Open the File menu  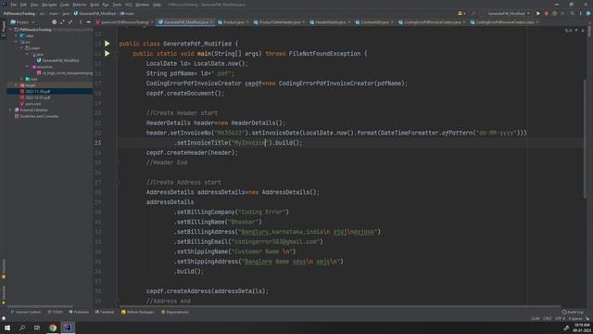click(x=14, y=5)
